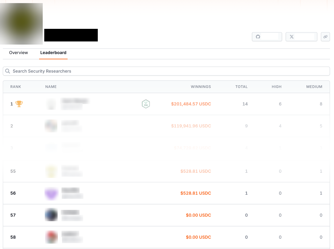The image size is (334, 249).
Task: Open the rank 57 researcher dark avatar
Action: pos(51,215)
